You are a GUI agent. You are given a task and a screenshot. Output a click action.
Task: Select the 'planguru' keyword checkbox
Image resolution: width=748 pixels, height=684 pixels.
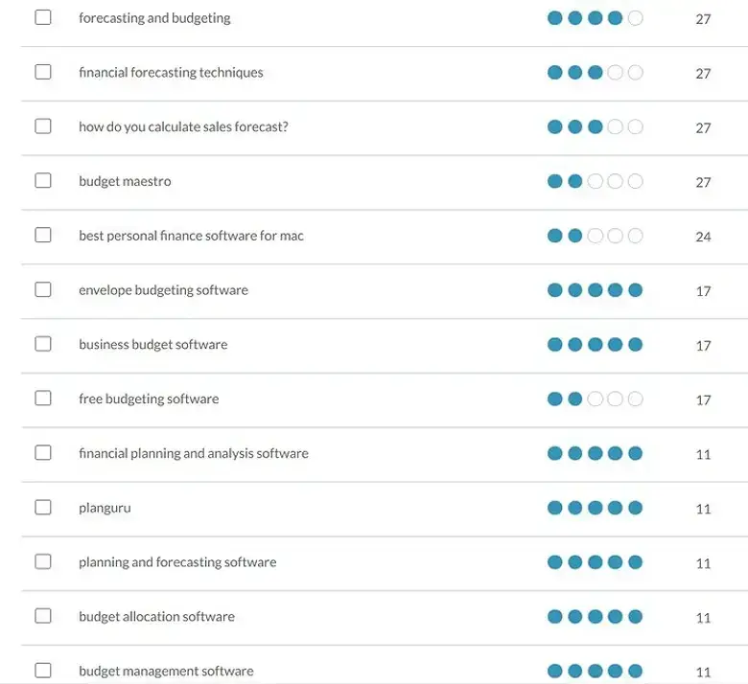click(43, 508)
